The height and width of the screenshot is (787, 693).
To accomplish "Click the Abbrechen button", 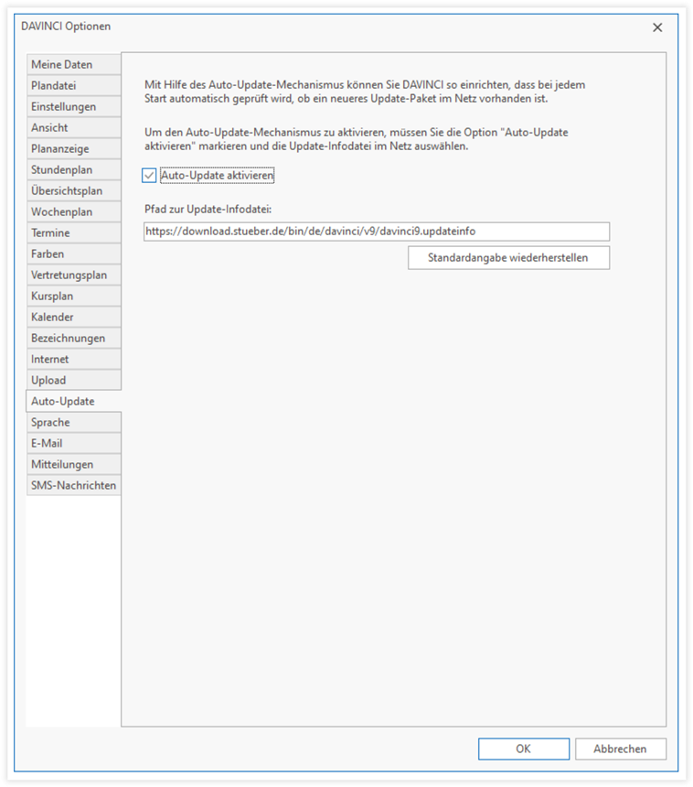I will [x=620, y=749].
